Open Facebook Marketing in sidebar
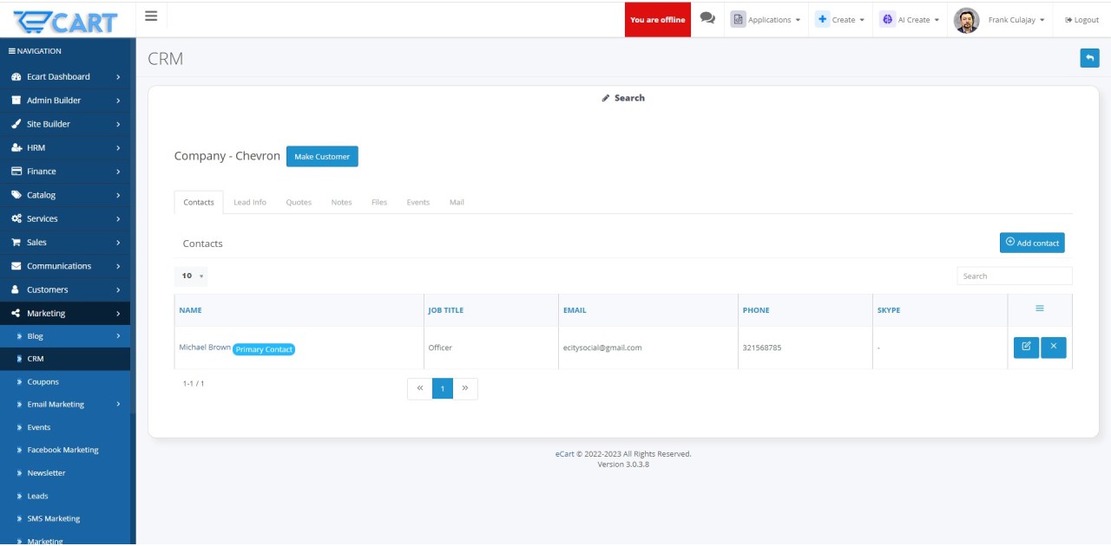 tap(65, 451)
